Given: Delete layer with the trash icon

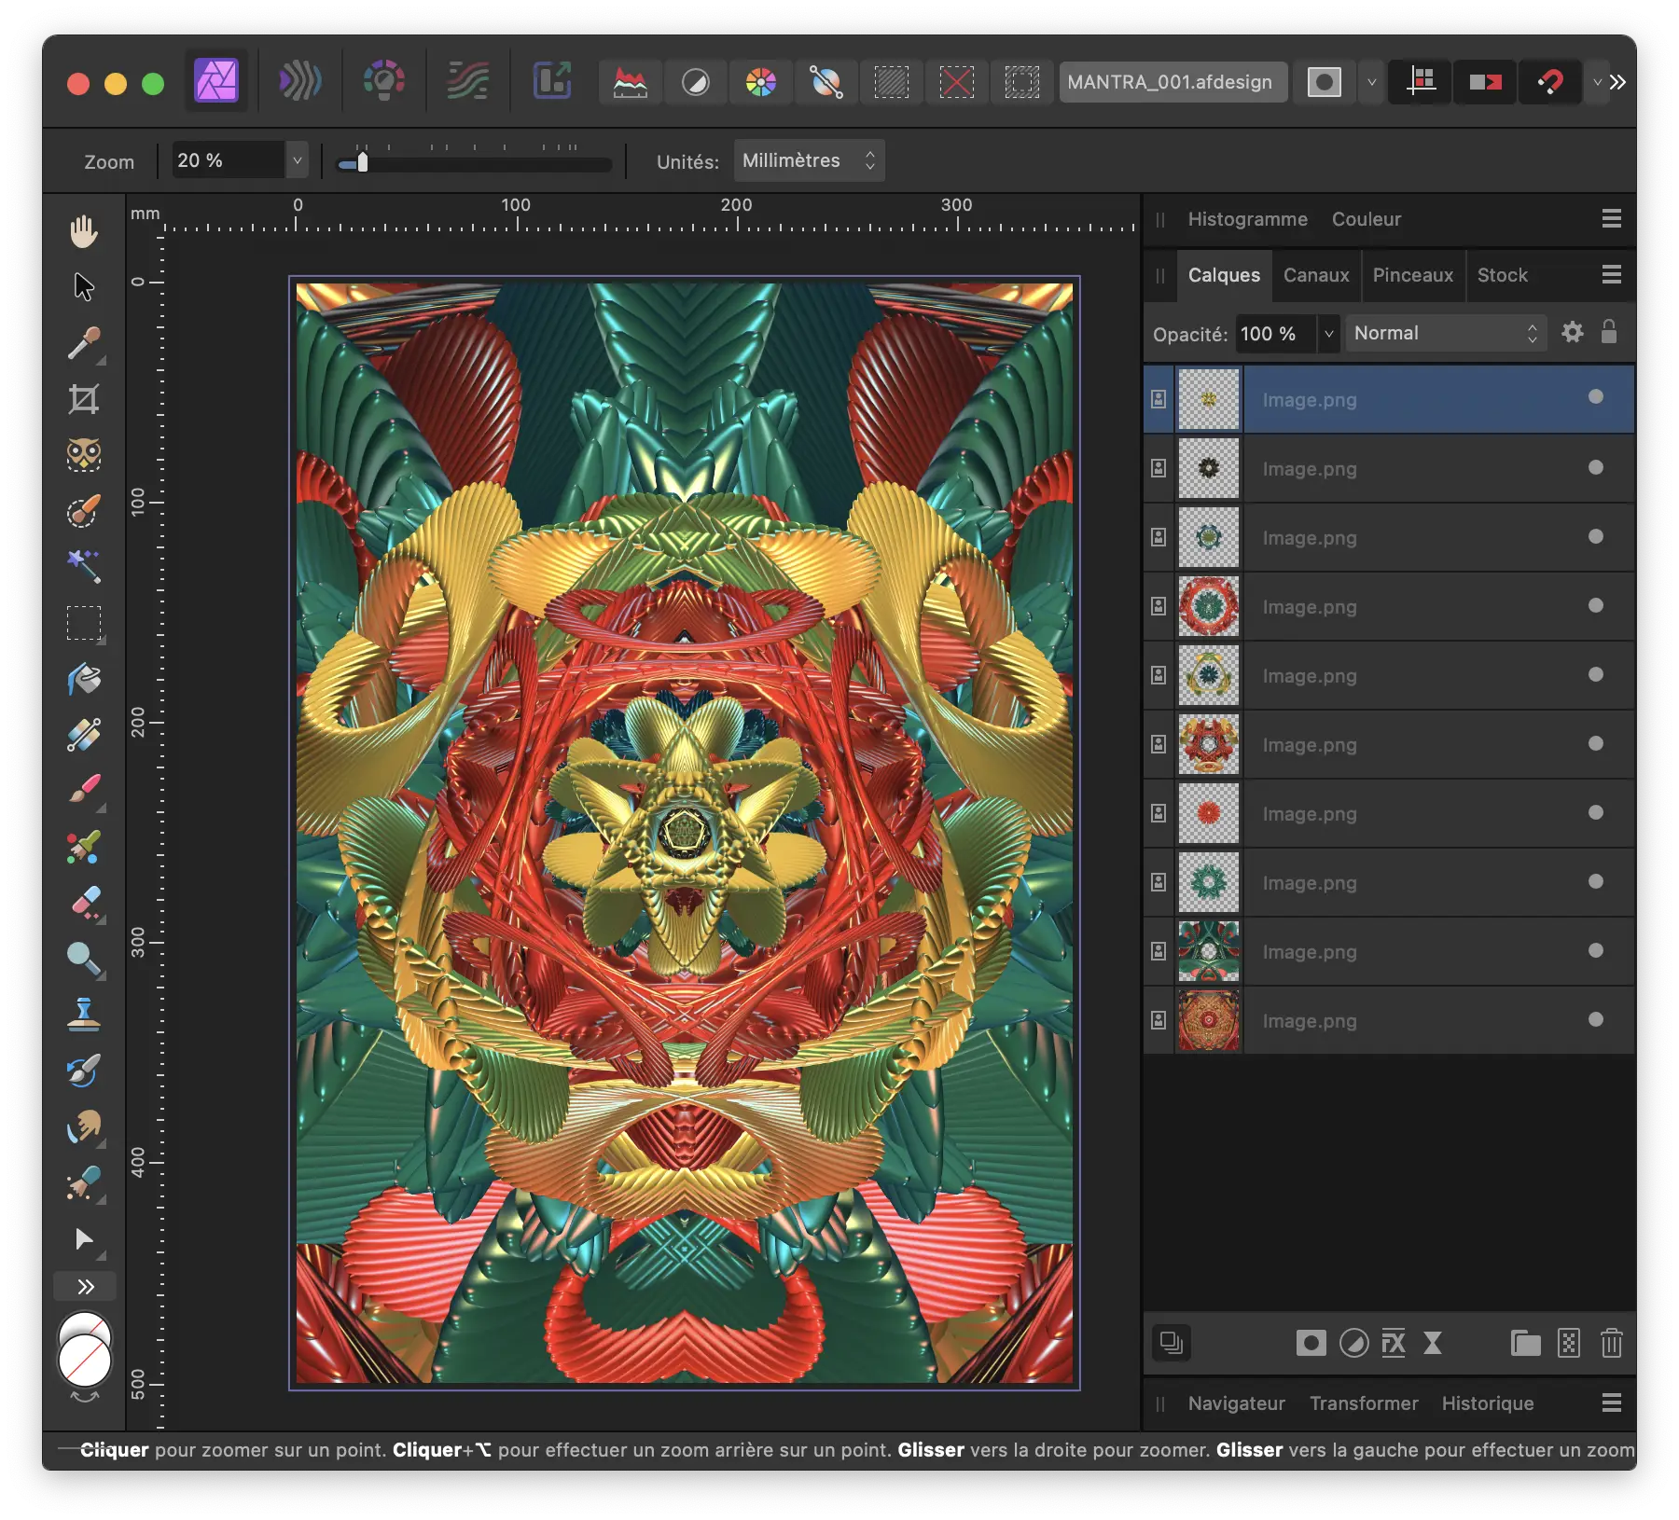Looking at the screenshot, I should 1611,1343.
